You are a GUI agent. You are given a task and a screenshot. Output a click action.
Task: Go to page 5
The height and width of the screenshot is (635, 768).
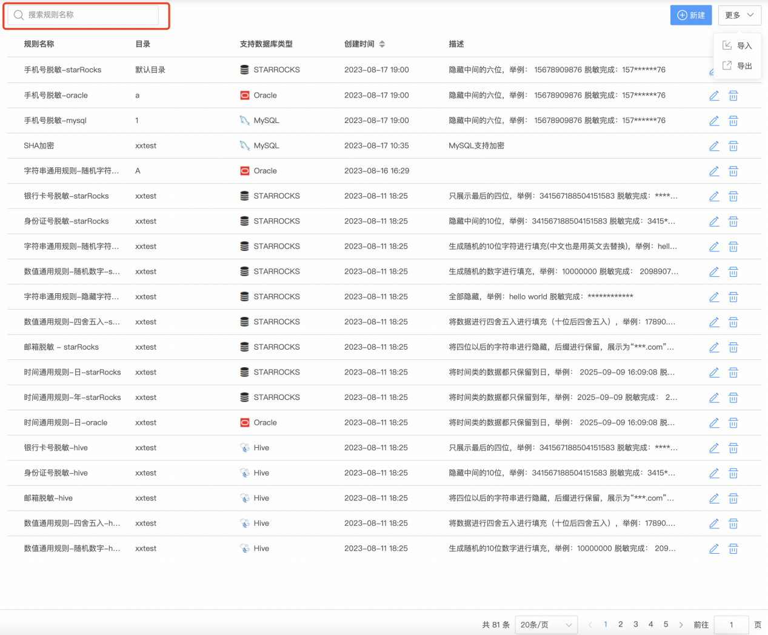(666, 624)
